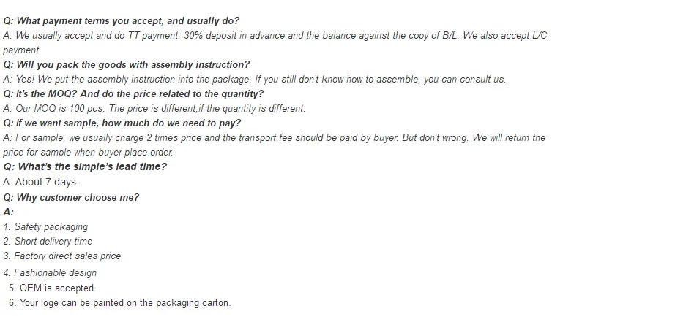Click the 2 times price sample answer
The height and width of the screenshot is (322, 675).
click(x=275, y=138)
